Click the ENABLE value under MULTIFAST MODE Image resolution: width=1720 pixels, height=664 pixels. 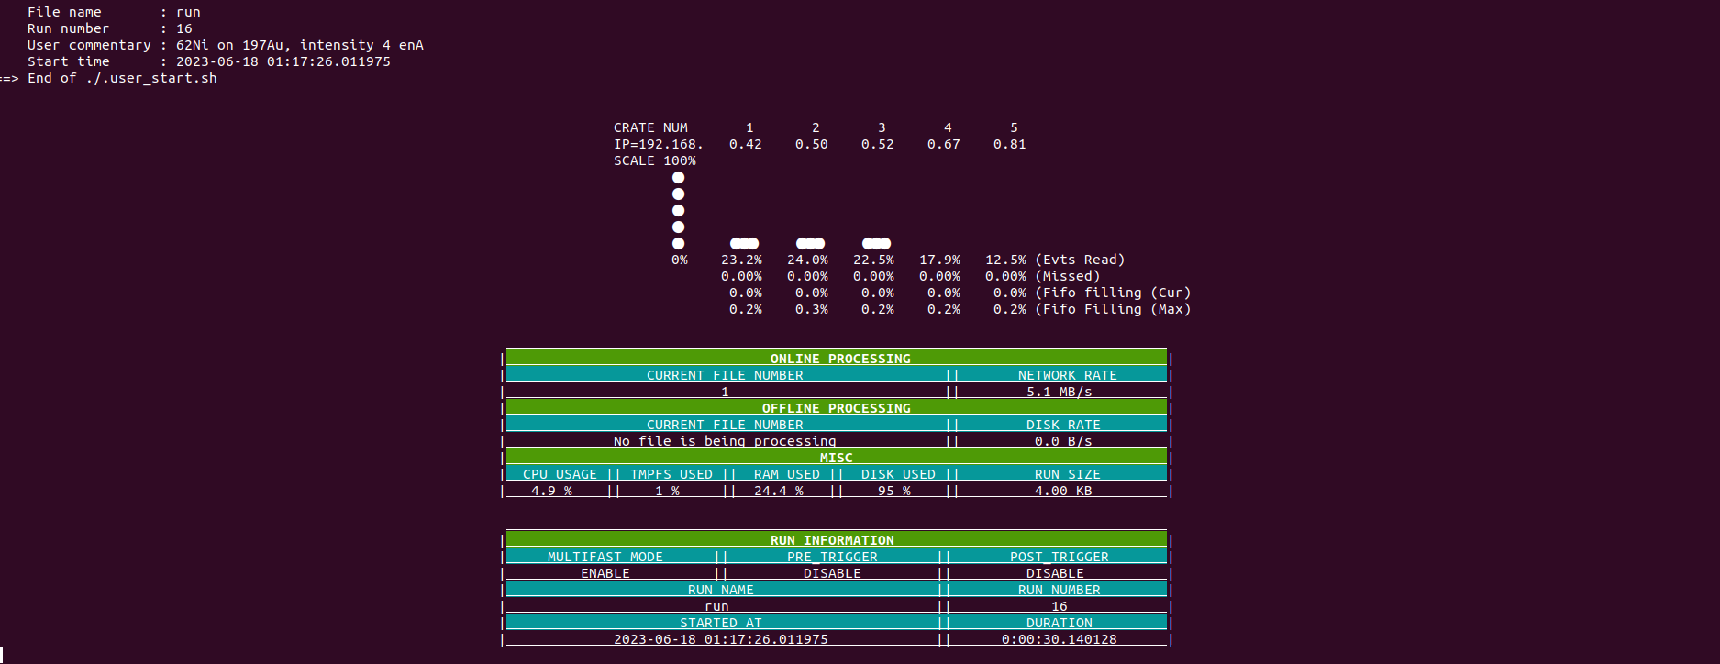pos(605,573)
